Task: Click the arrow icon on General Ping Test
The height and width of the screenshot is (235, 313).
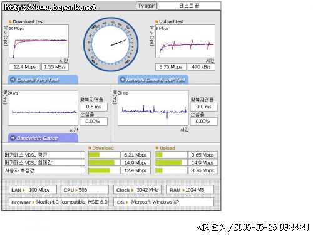Action: (x=13, y=80)
